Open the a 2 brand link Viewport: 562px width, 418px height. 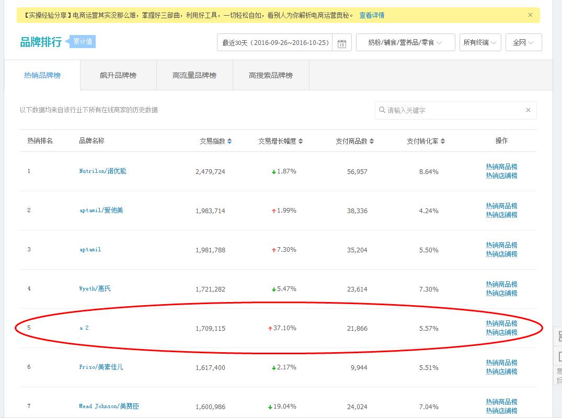[x=84, y=328]
